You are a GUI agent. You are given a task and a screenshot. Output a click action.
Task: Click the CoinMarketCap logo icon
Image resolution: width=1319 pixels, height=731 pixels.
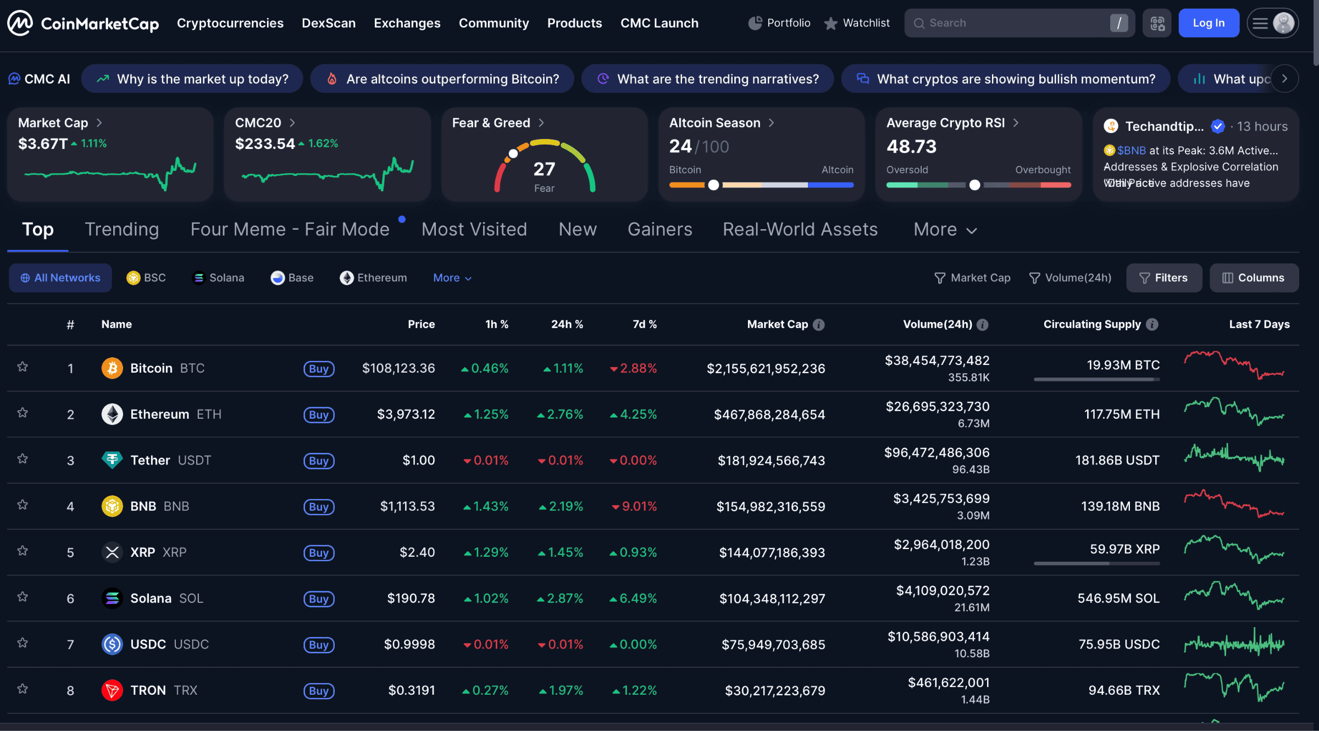pyautogui.click(x=20, y=23)
